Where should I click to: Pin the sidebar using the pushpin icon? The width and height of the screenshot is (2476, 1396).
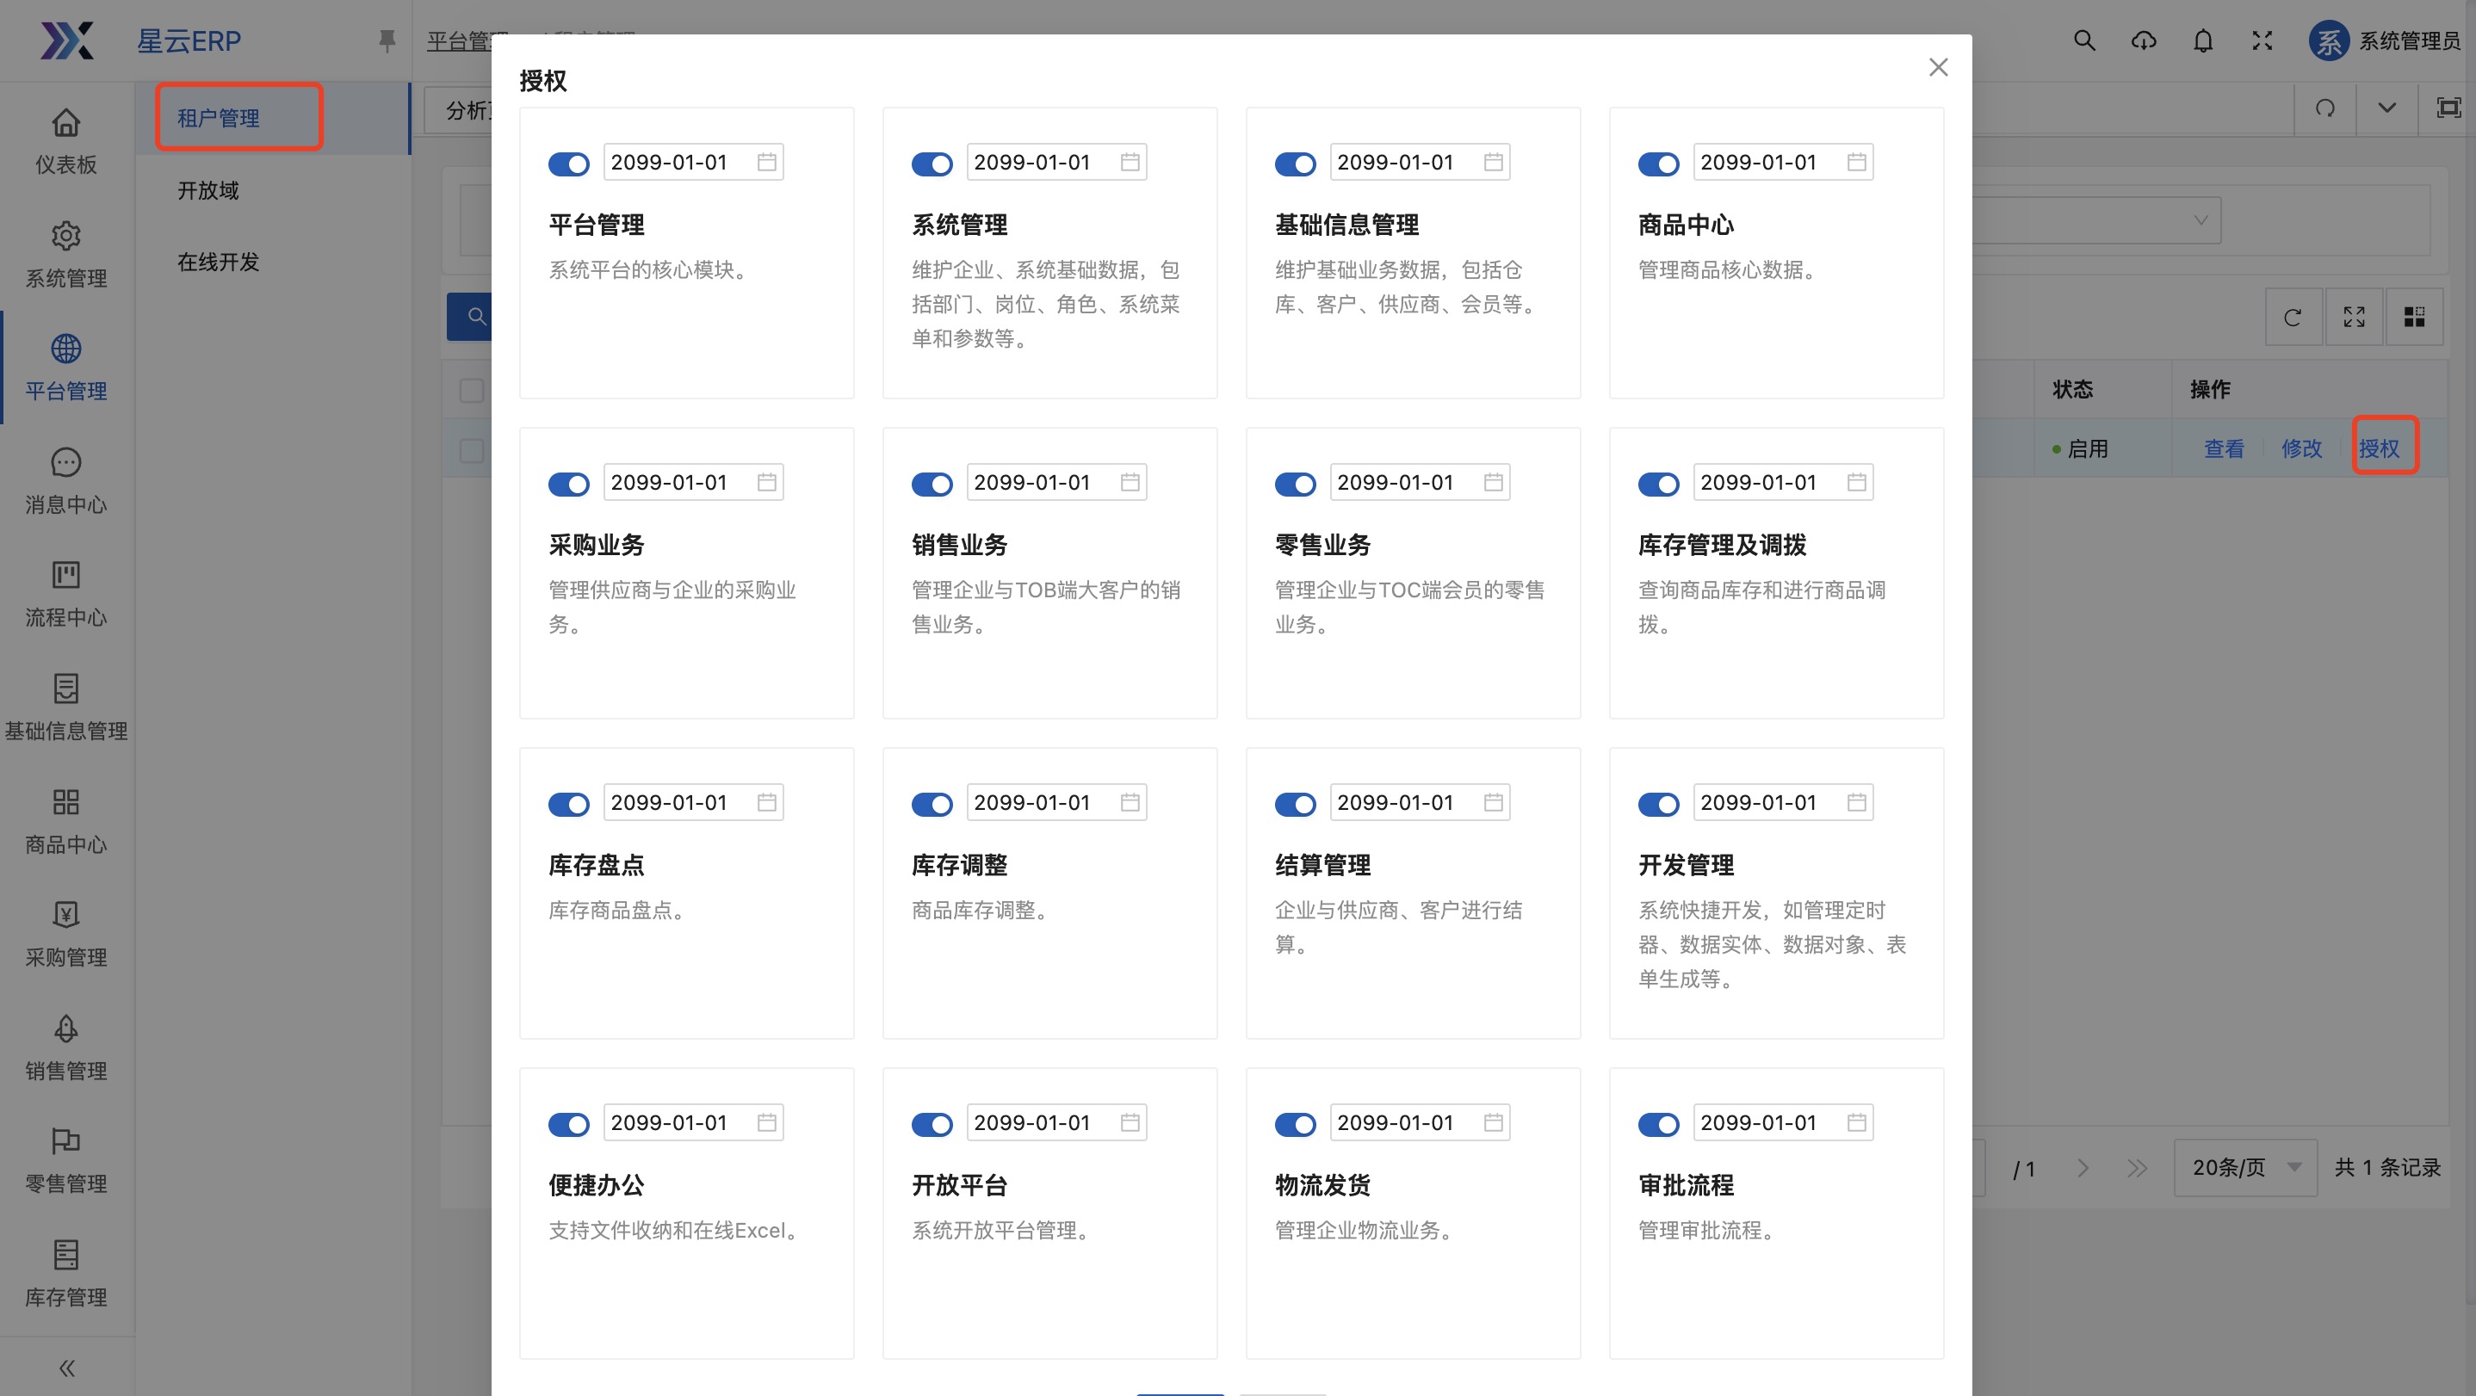(387, 40)
